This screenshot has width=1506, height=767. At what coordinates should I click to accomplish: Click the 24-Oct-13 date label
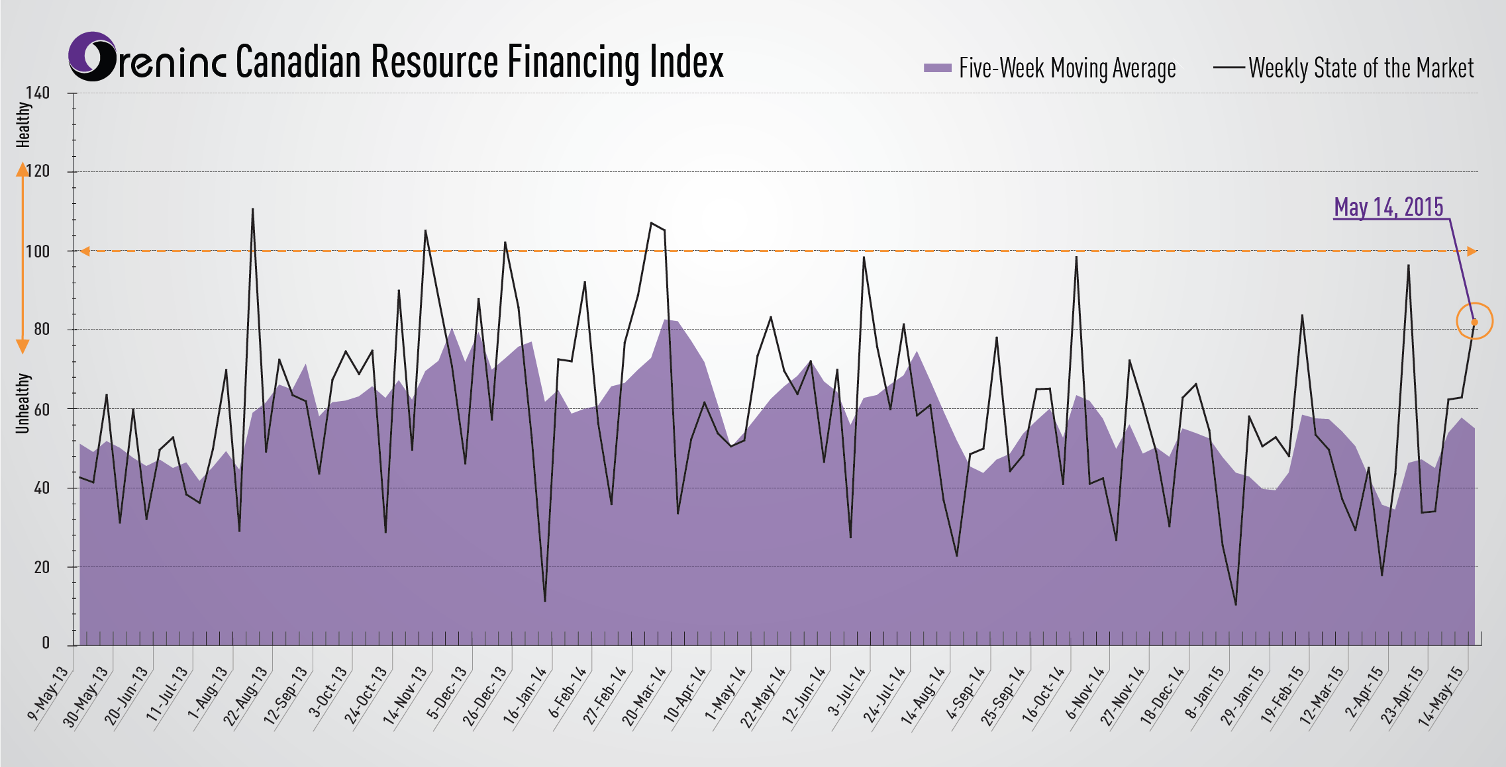pos(365,696)
